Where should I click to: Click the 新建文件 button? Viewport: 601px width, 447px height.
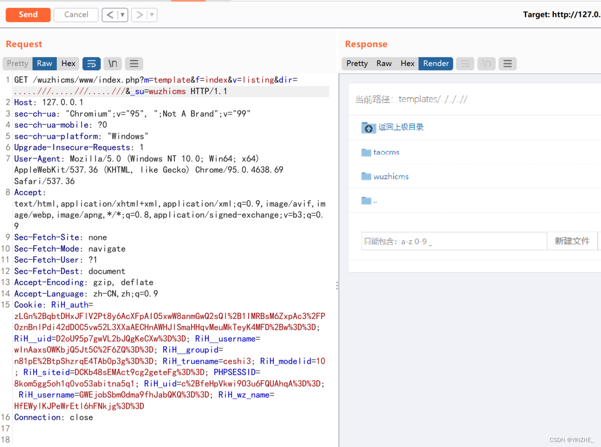(572, 241)
